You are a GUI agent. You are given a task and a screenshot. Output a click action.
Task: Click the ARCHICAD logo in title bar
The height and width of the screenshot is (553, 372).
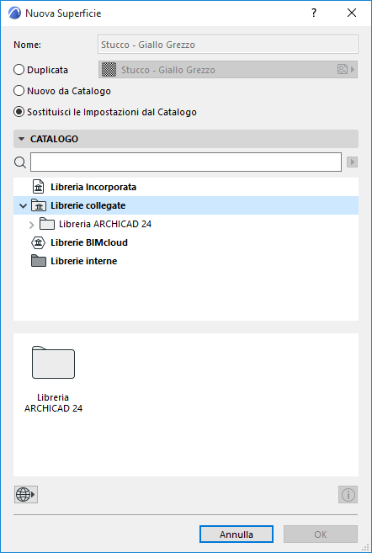pyautogui.click(x=14, y=13)
